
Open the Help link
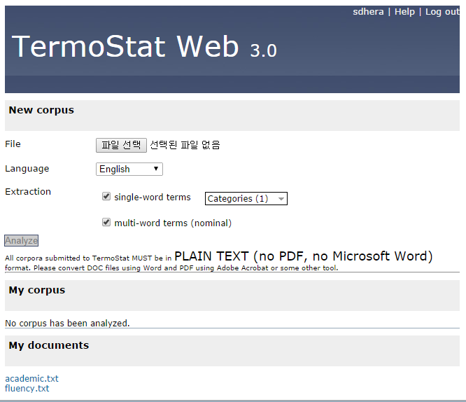click(404, 12)
